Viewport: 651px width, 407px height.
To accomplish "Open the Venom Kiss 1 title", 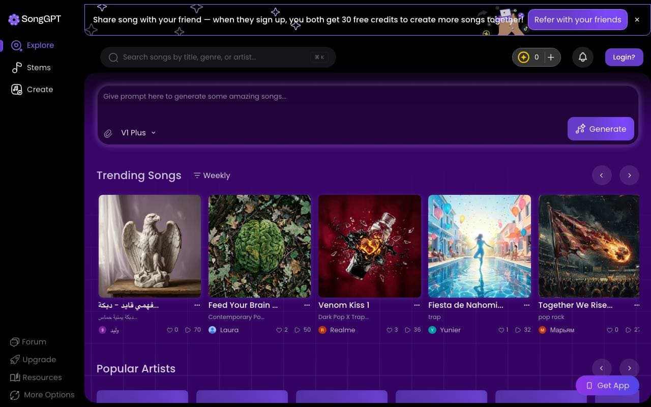I will coord(344,305).
